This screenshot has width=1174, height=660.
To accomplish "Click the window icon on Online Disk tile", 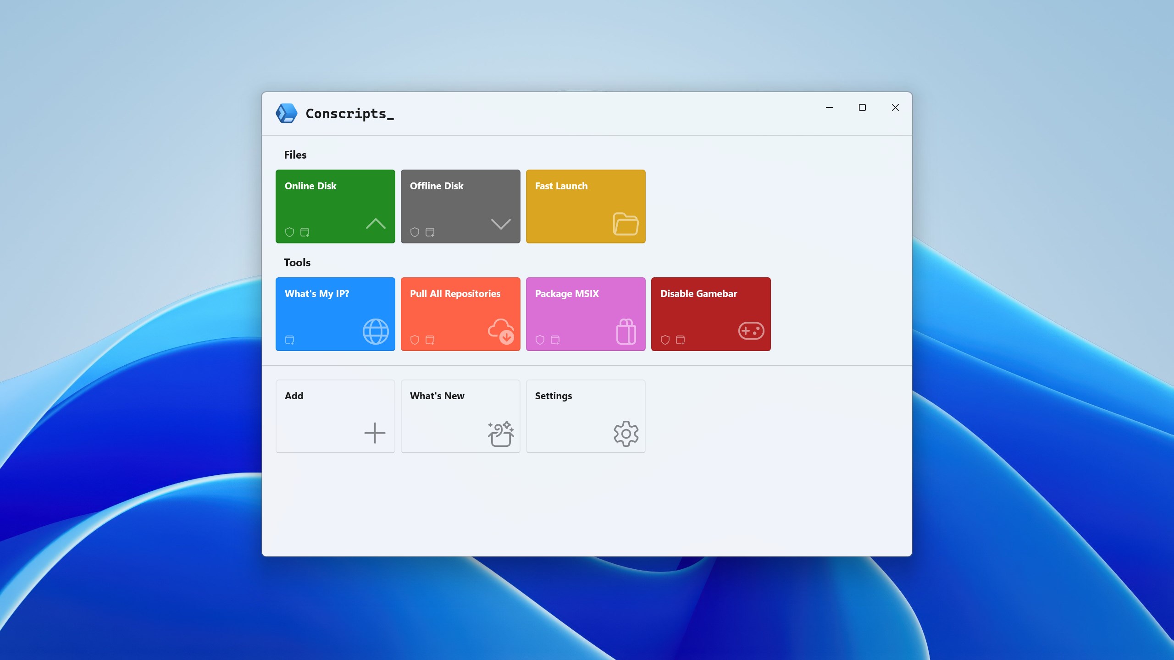I will click(305, 232).
